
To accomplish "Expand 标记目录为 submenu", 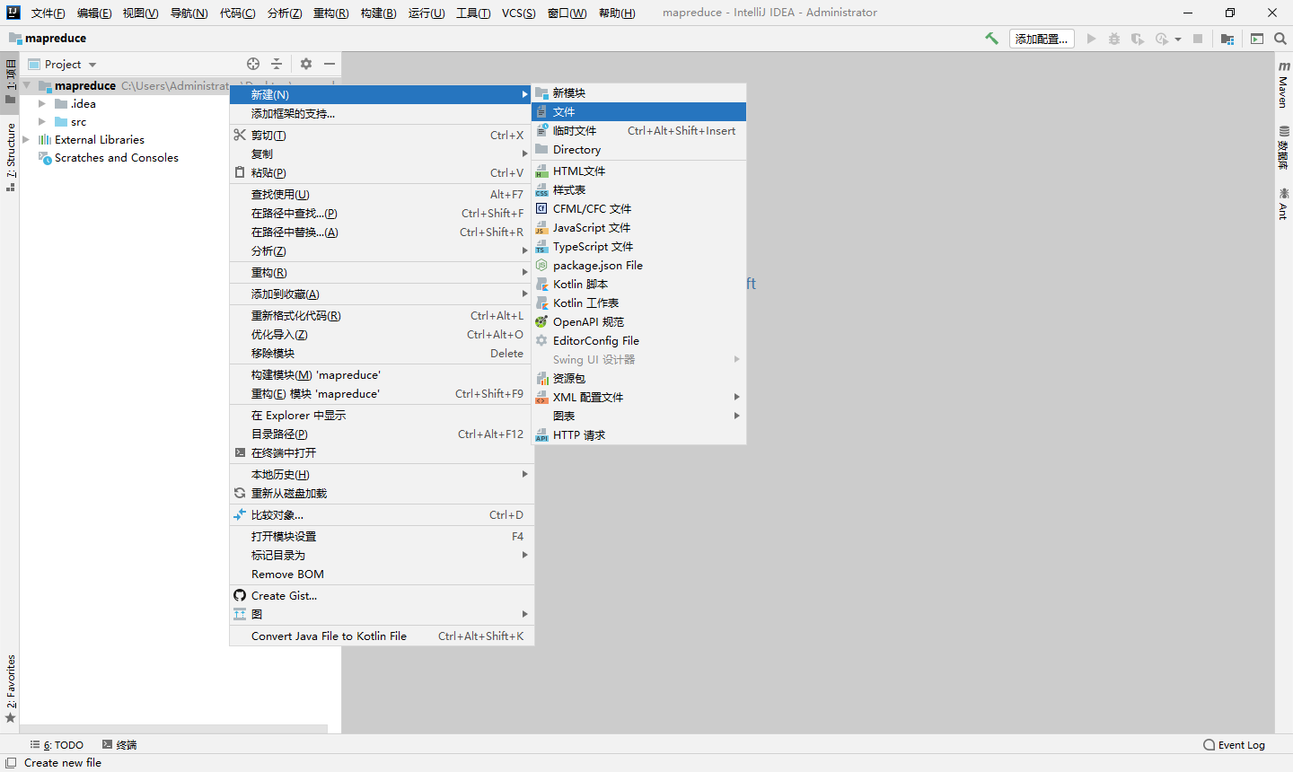I will coord(382,555).
